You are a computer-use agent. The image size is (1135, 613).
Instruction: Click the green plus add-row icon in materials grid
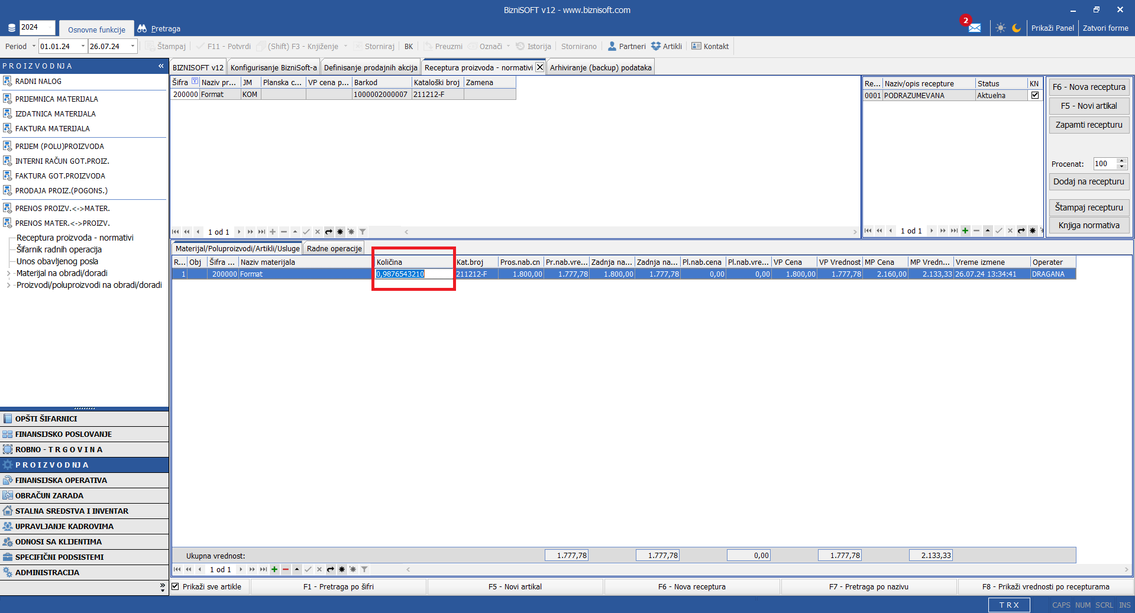pyautogui.click(x=274, y=569)
